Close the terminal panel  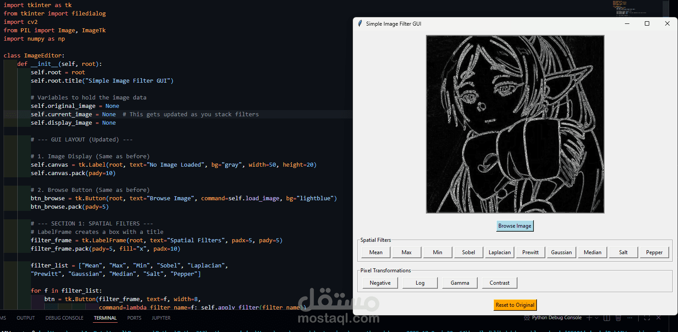[x=659, y=318]
